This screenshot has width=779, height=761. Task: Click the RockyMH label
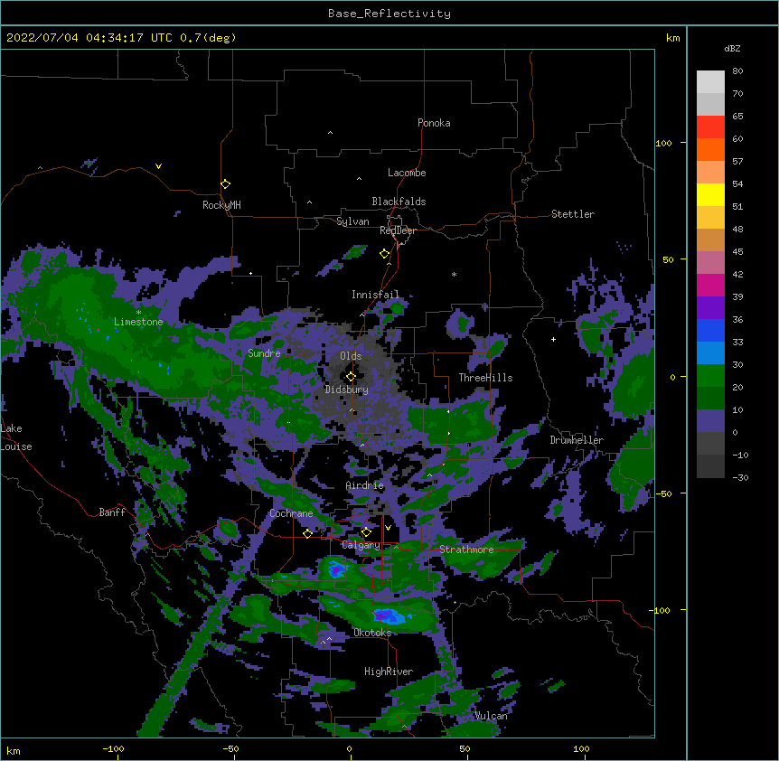(x=221, y=205)
